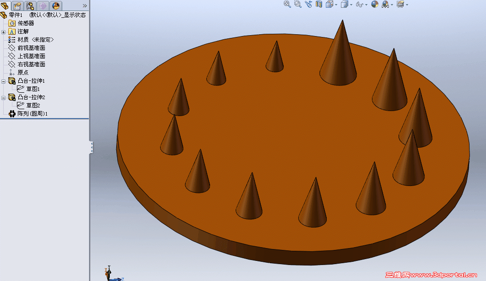The image size is (486, 281).
Task: Click the 右视基准面 plane icon
Action: pyautogui.click(x=12, y=64)
